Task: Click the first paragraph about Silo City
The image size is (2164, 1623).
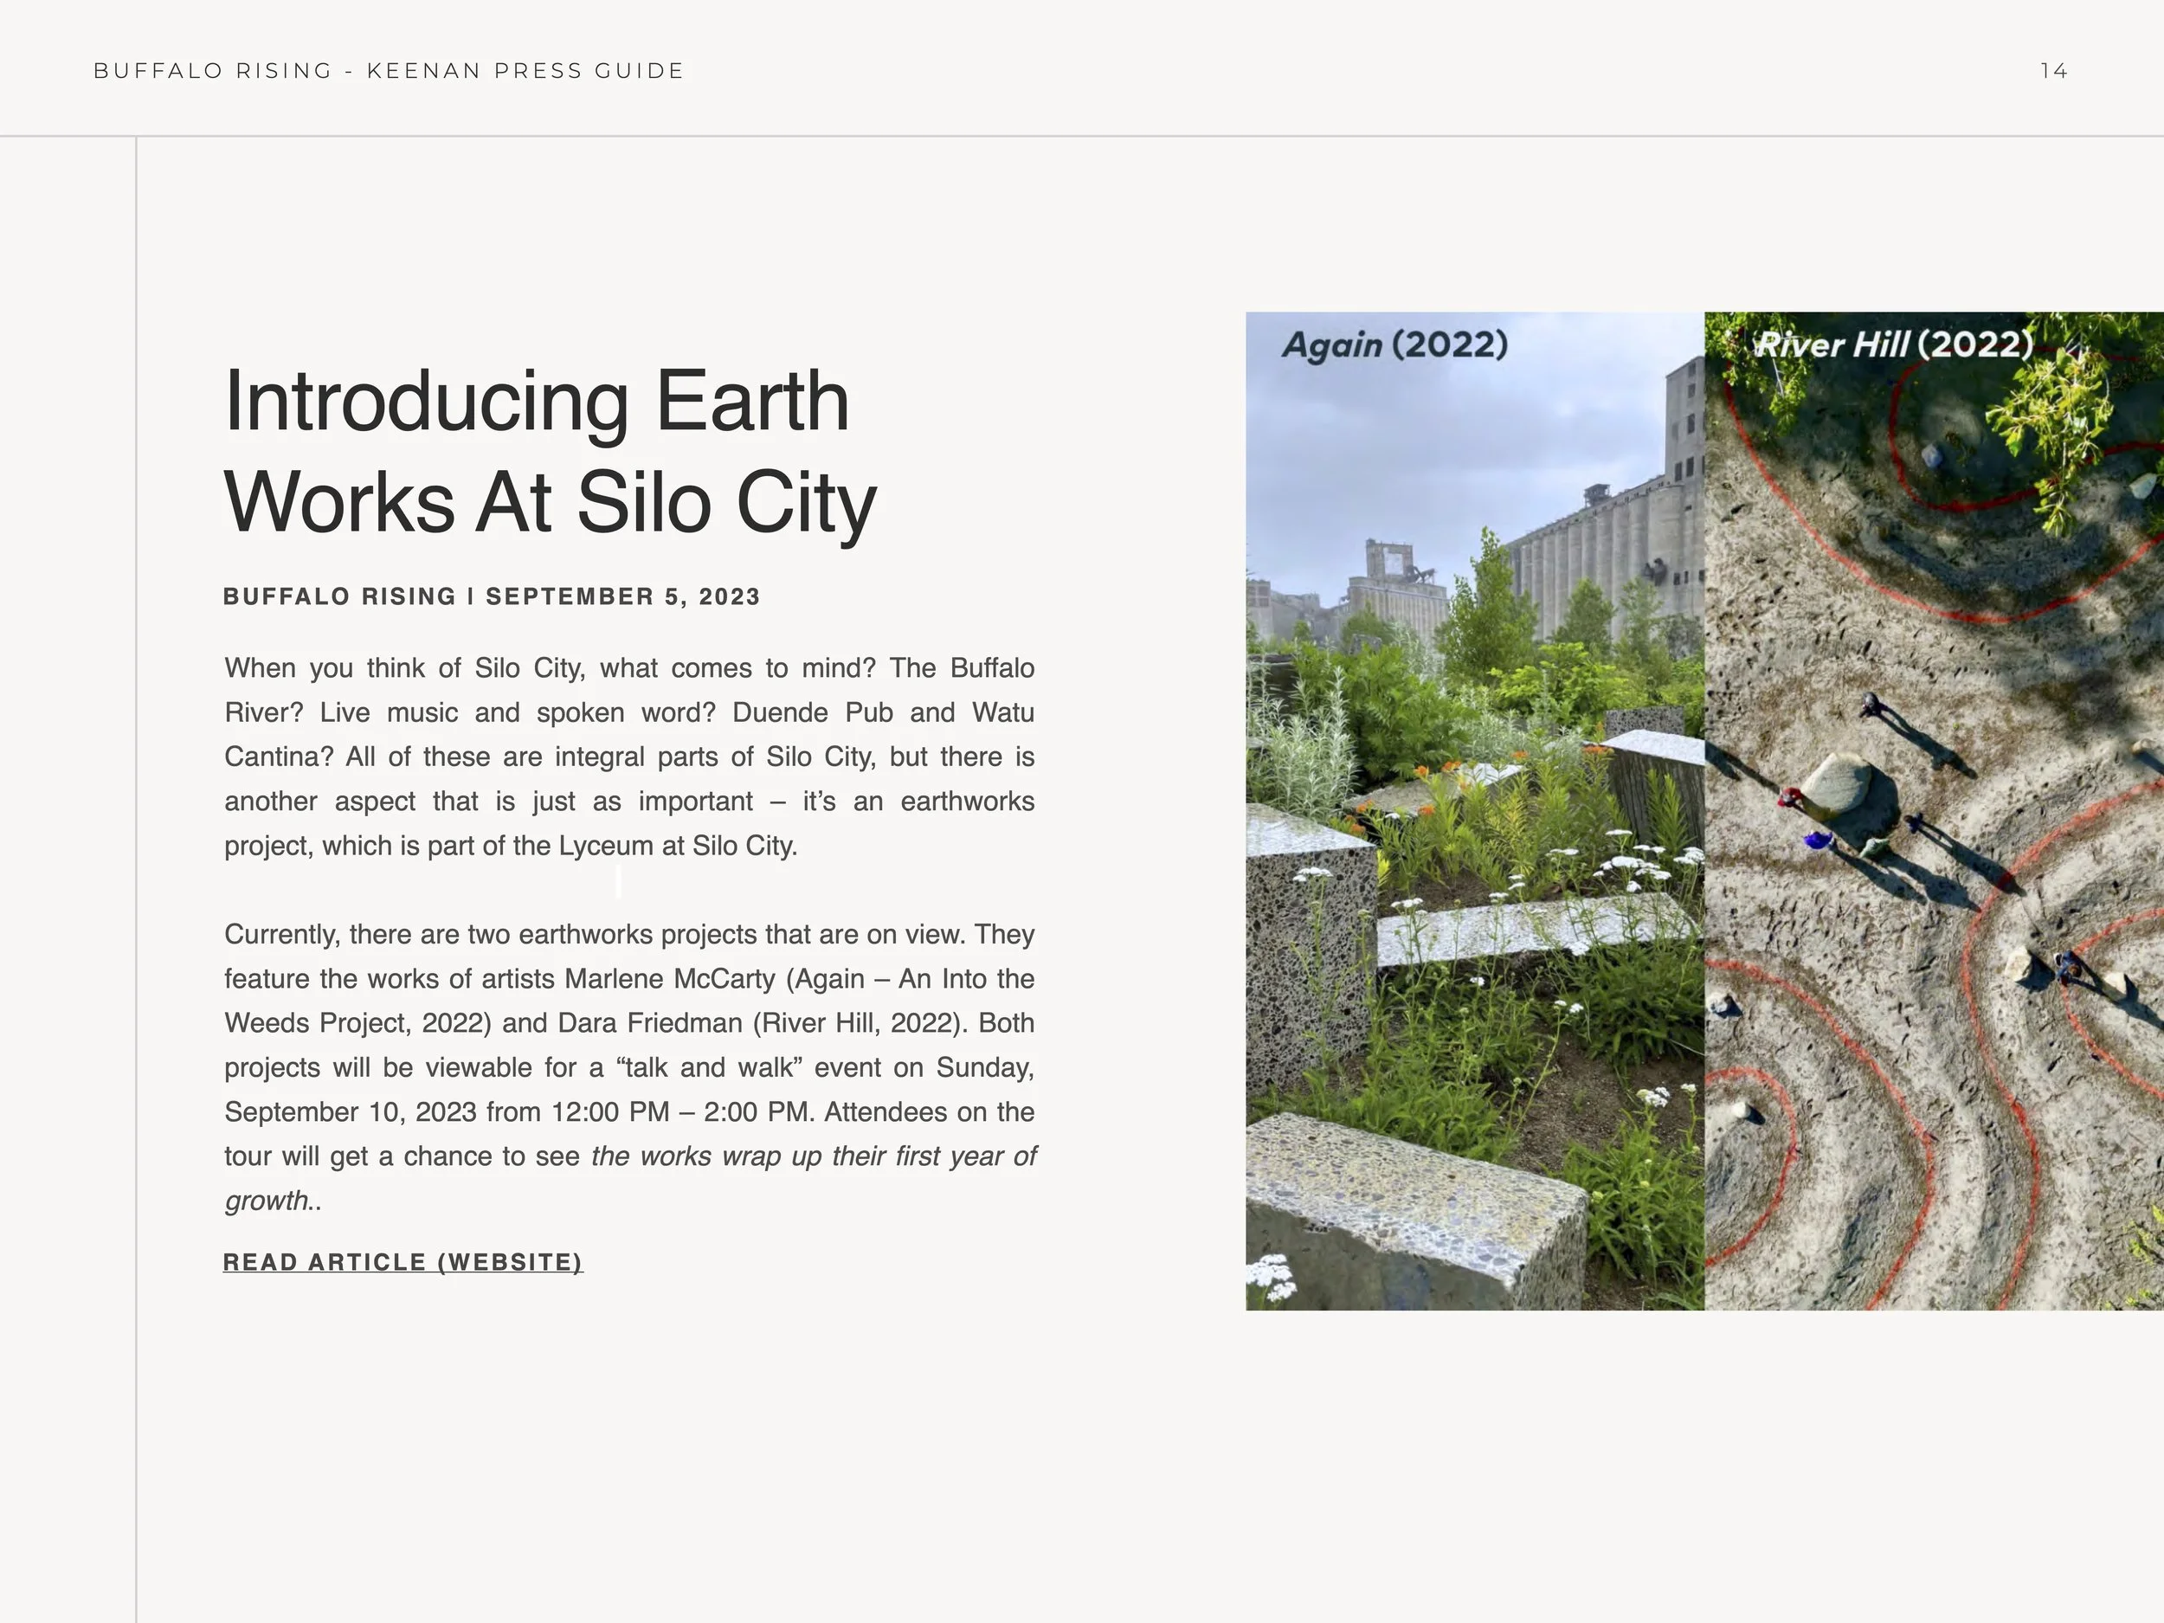Action: coord(629,757)
